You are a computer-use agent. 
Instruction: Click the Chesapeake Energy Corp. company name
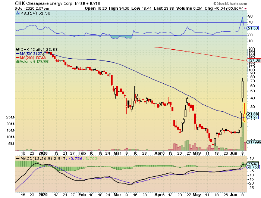click(x=50, y=3)
